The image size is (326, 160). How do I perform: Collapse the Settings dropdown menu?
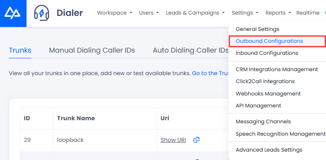245,13
